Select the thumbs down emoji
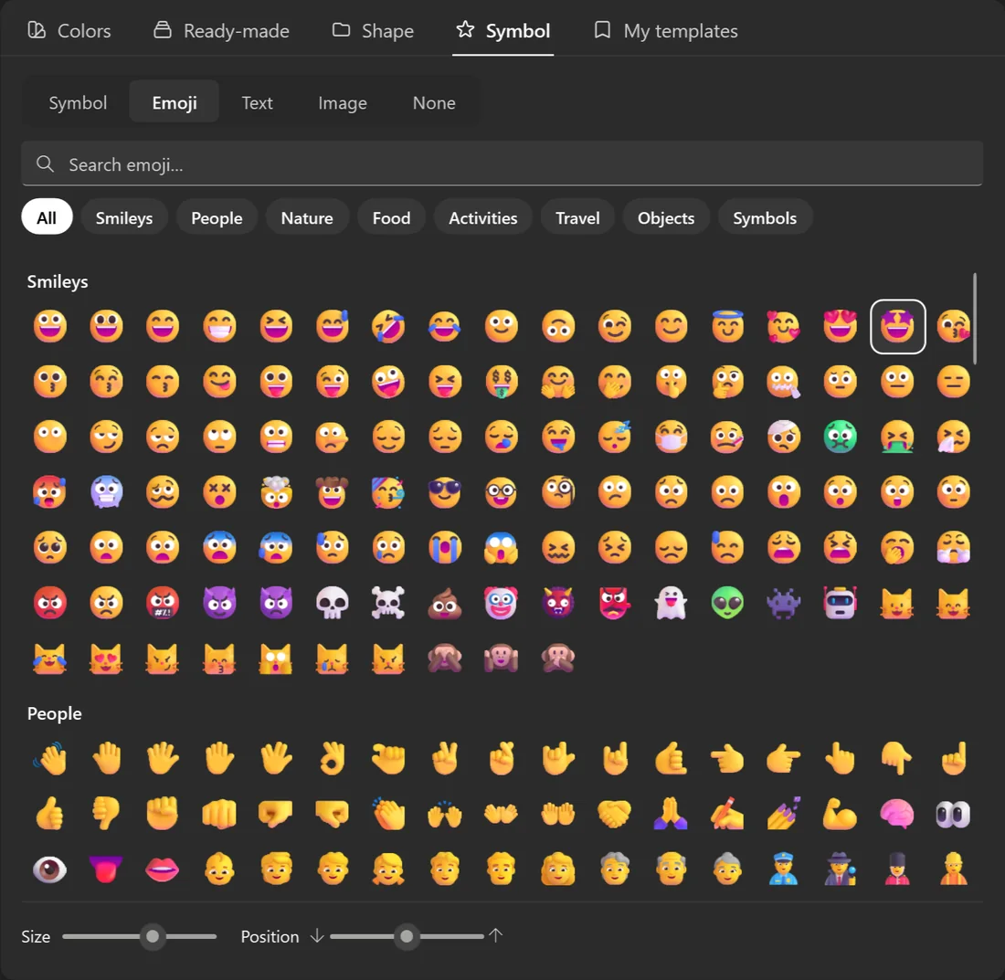1005x980 pixels. [x=106, y=814]
